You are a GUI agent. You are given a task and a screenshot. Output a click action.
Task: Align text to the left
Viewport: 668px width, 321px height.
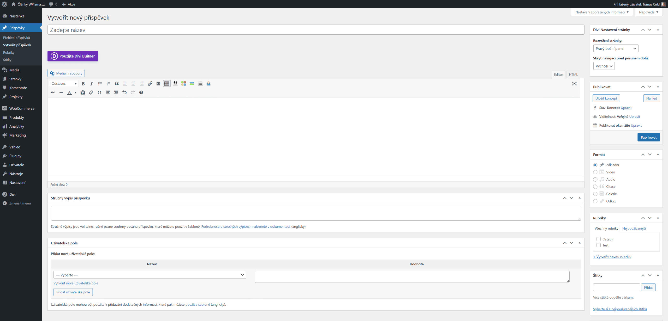pos(125,84)
